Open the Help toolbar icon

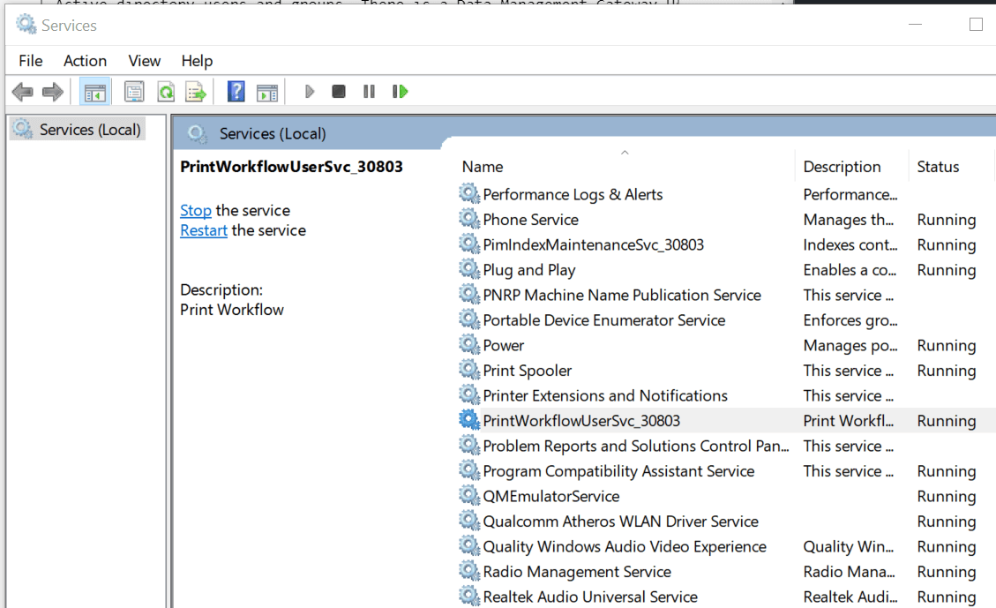[236, 92]
